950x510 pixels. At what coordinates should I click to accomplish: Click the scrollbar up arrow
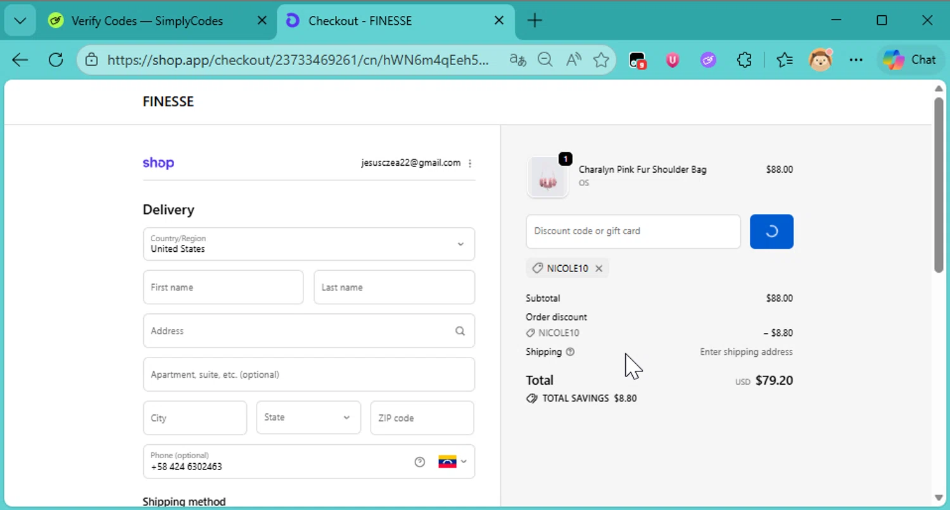pyautogui.click(x=939, y=88)
